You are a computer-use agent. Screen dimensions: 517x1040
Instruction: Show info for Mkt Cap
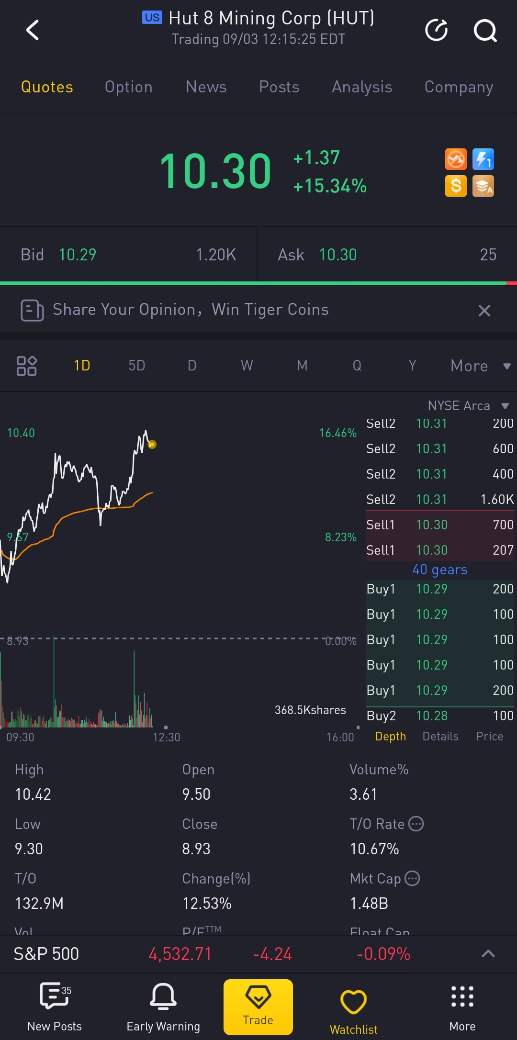pos(412,878)
